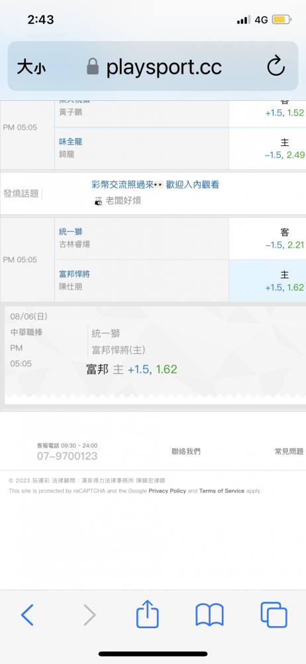This screenshot has height=664, width=306.
Task: Open the 常見問題 footer link
Action: coord(289,452)
